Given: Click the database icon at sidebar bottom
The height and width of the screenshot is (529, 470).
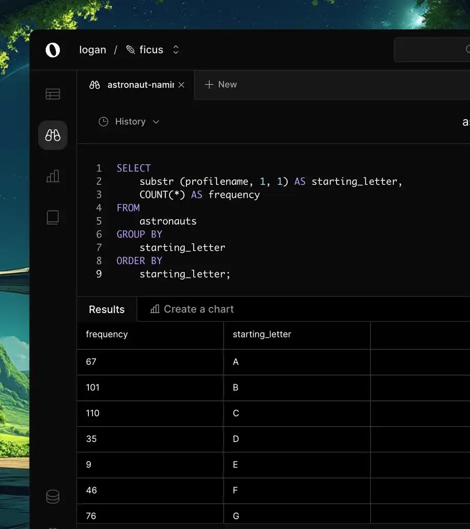Looking at the screenshot, I should tap(52, 496).
